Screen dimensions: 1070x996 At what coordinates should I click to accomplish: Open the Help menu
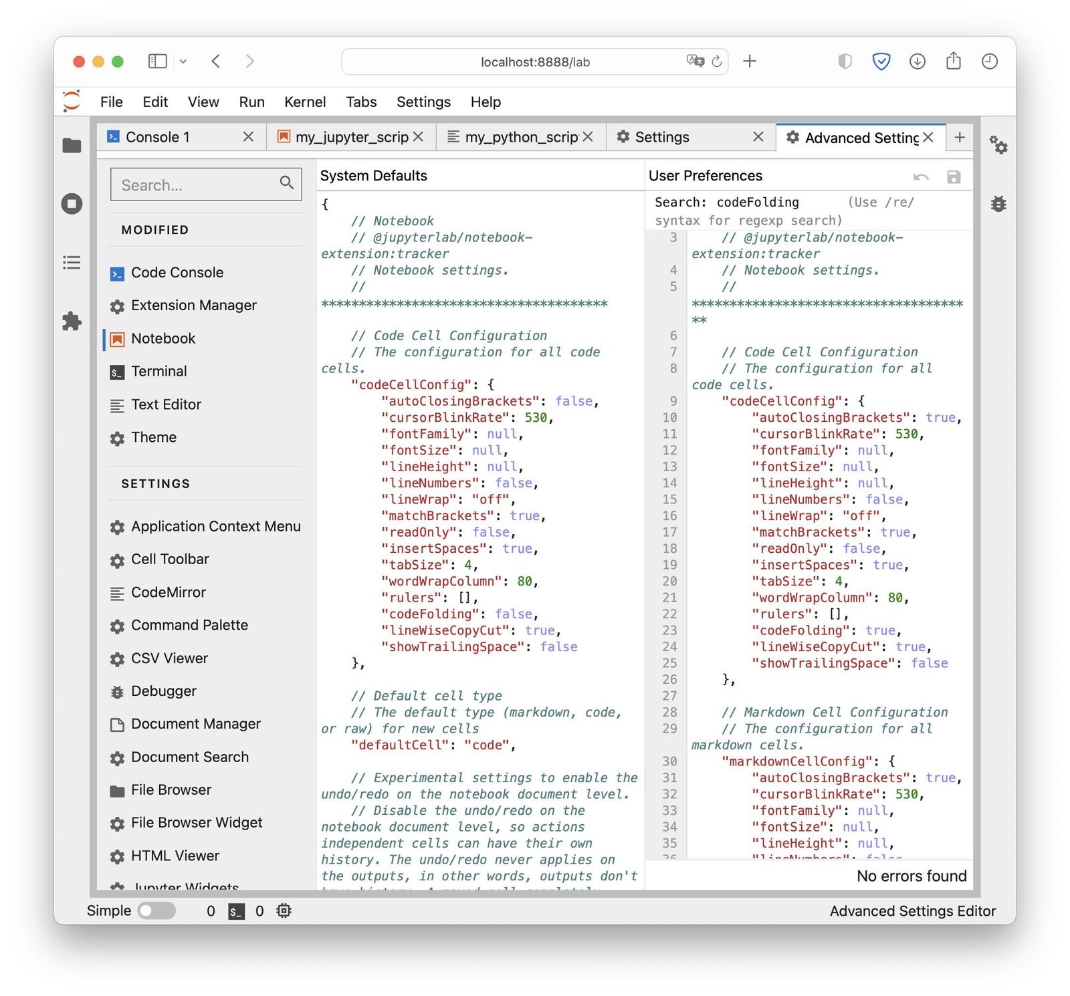point(486,102)
